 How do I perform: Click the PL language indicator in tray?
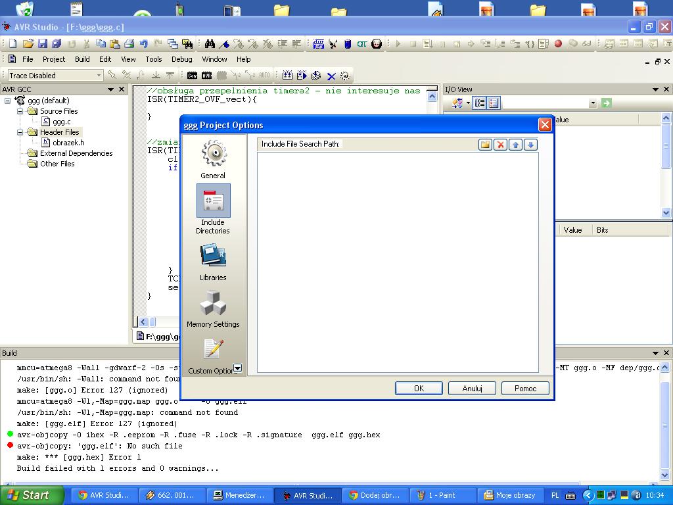555,495
